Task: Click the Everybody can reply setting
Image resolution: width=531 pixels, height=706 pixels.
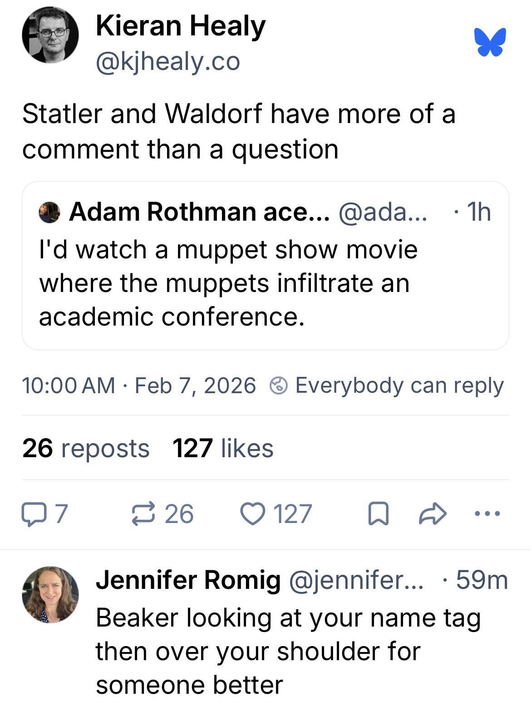Action: 399,385
